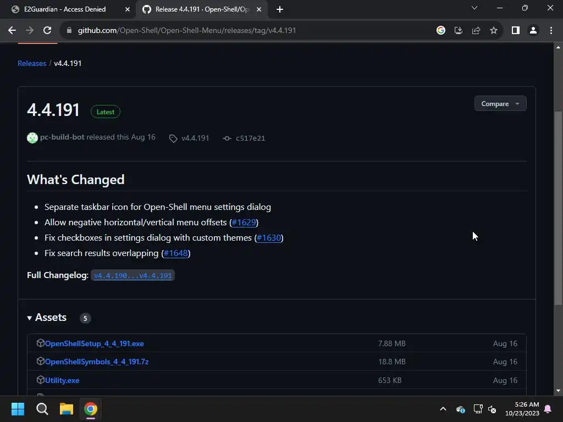Click the scrollbar down arrow
563x422 pixels.
[x=558, y=391]
